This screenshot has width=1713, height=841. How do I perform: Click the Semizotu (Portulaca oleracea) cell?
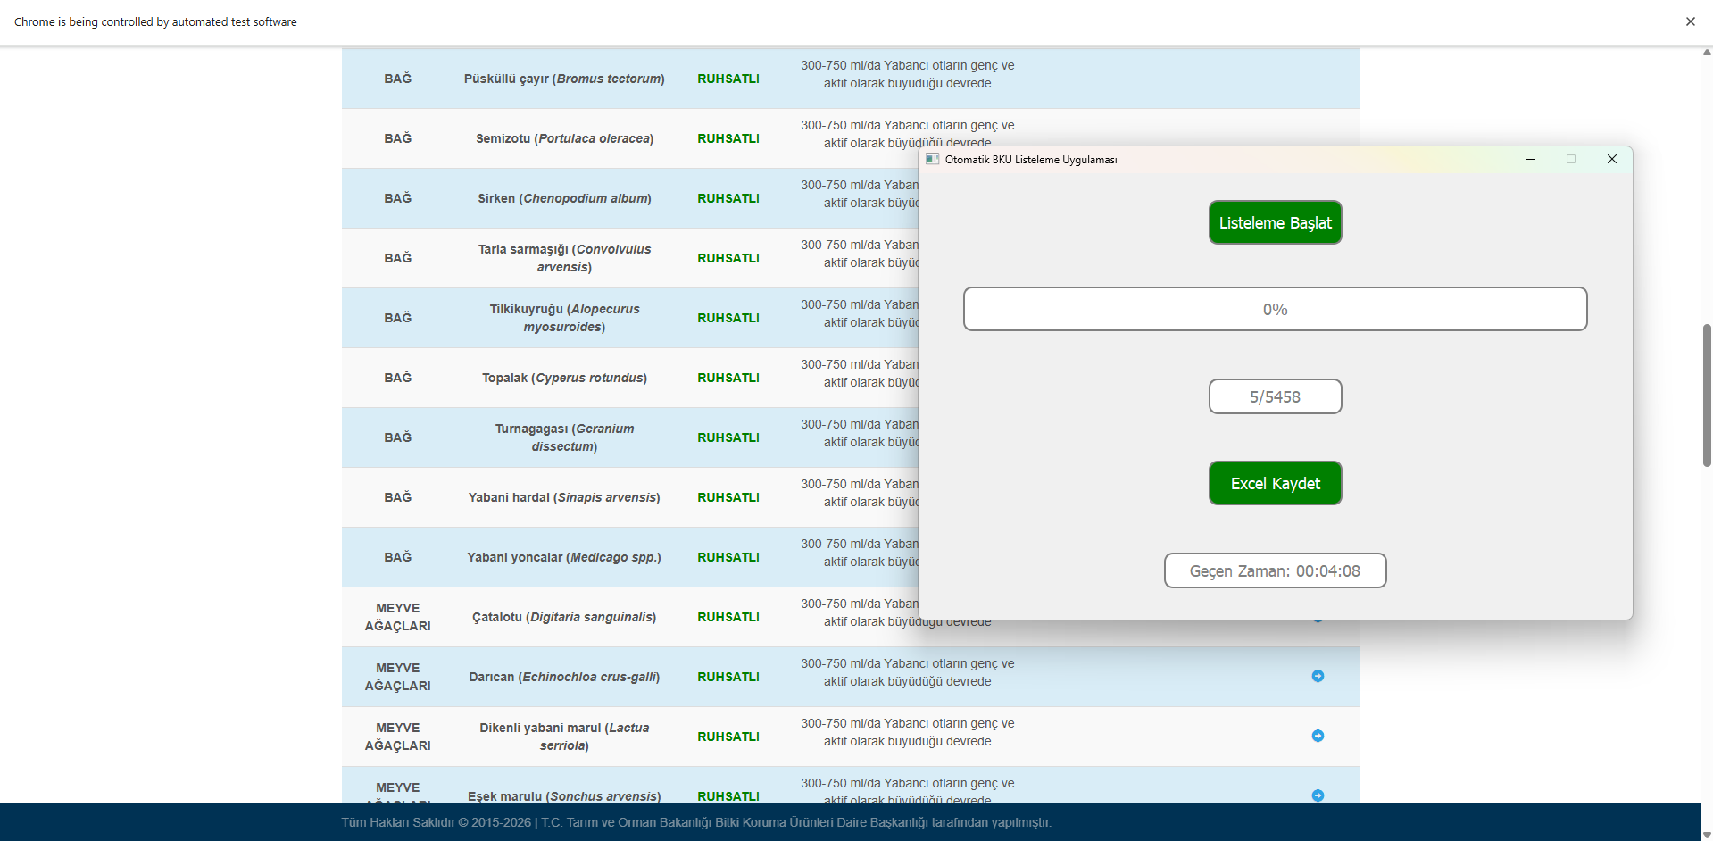click(564, 138)
